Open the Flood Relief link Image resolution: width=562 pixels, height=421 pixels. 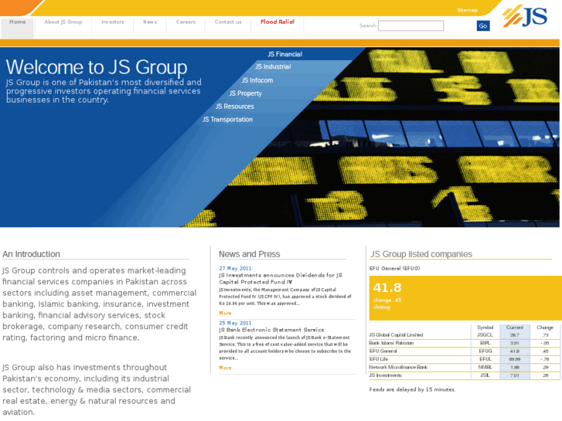click(x=278, y=22)
